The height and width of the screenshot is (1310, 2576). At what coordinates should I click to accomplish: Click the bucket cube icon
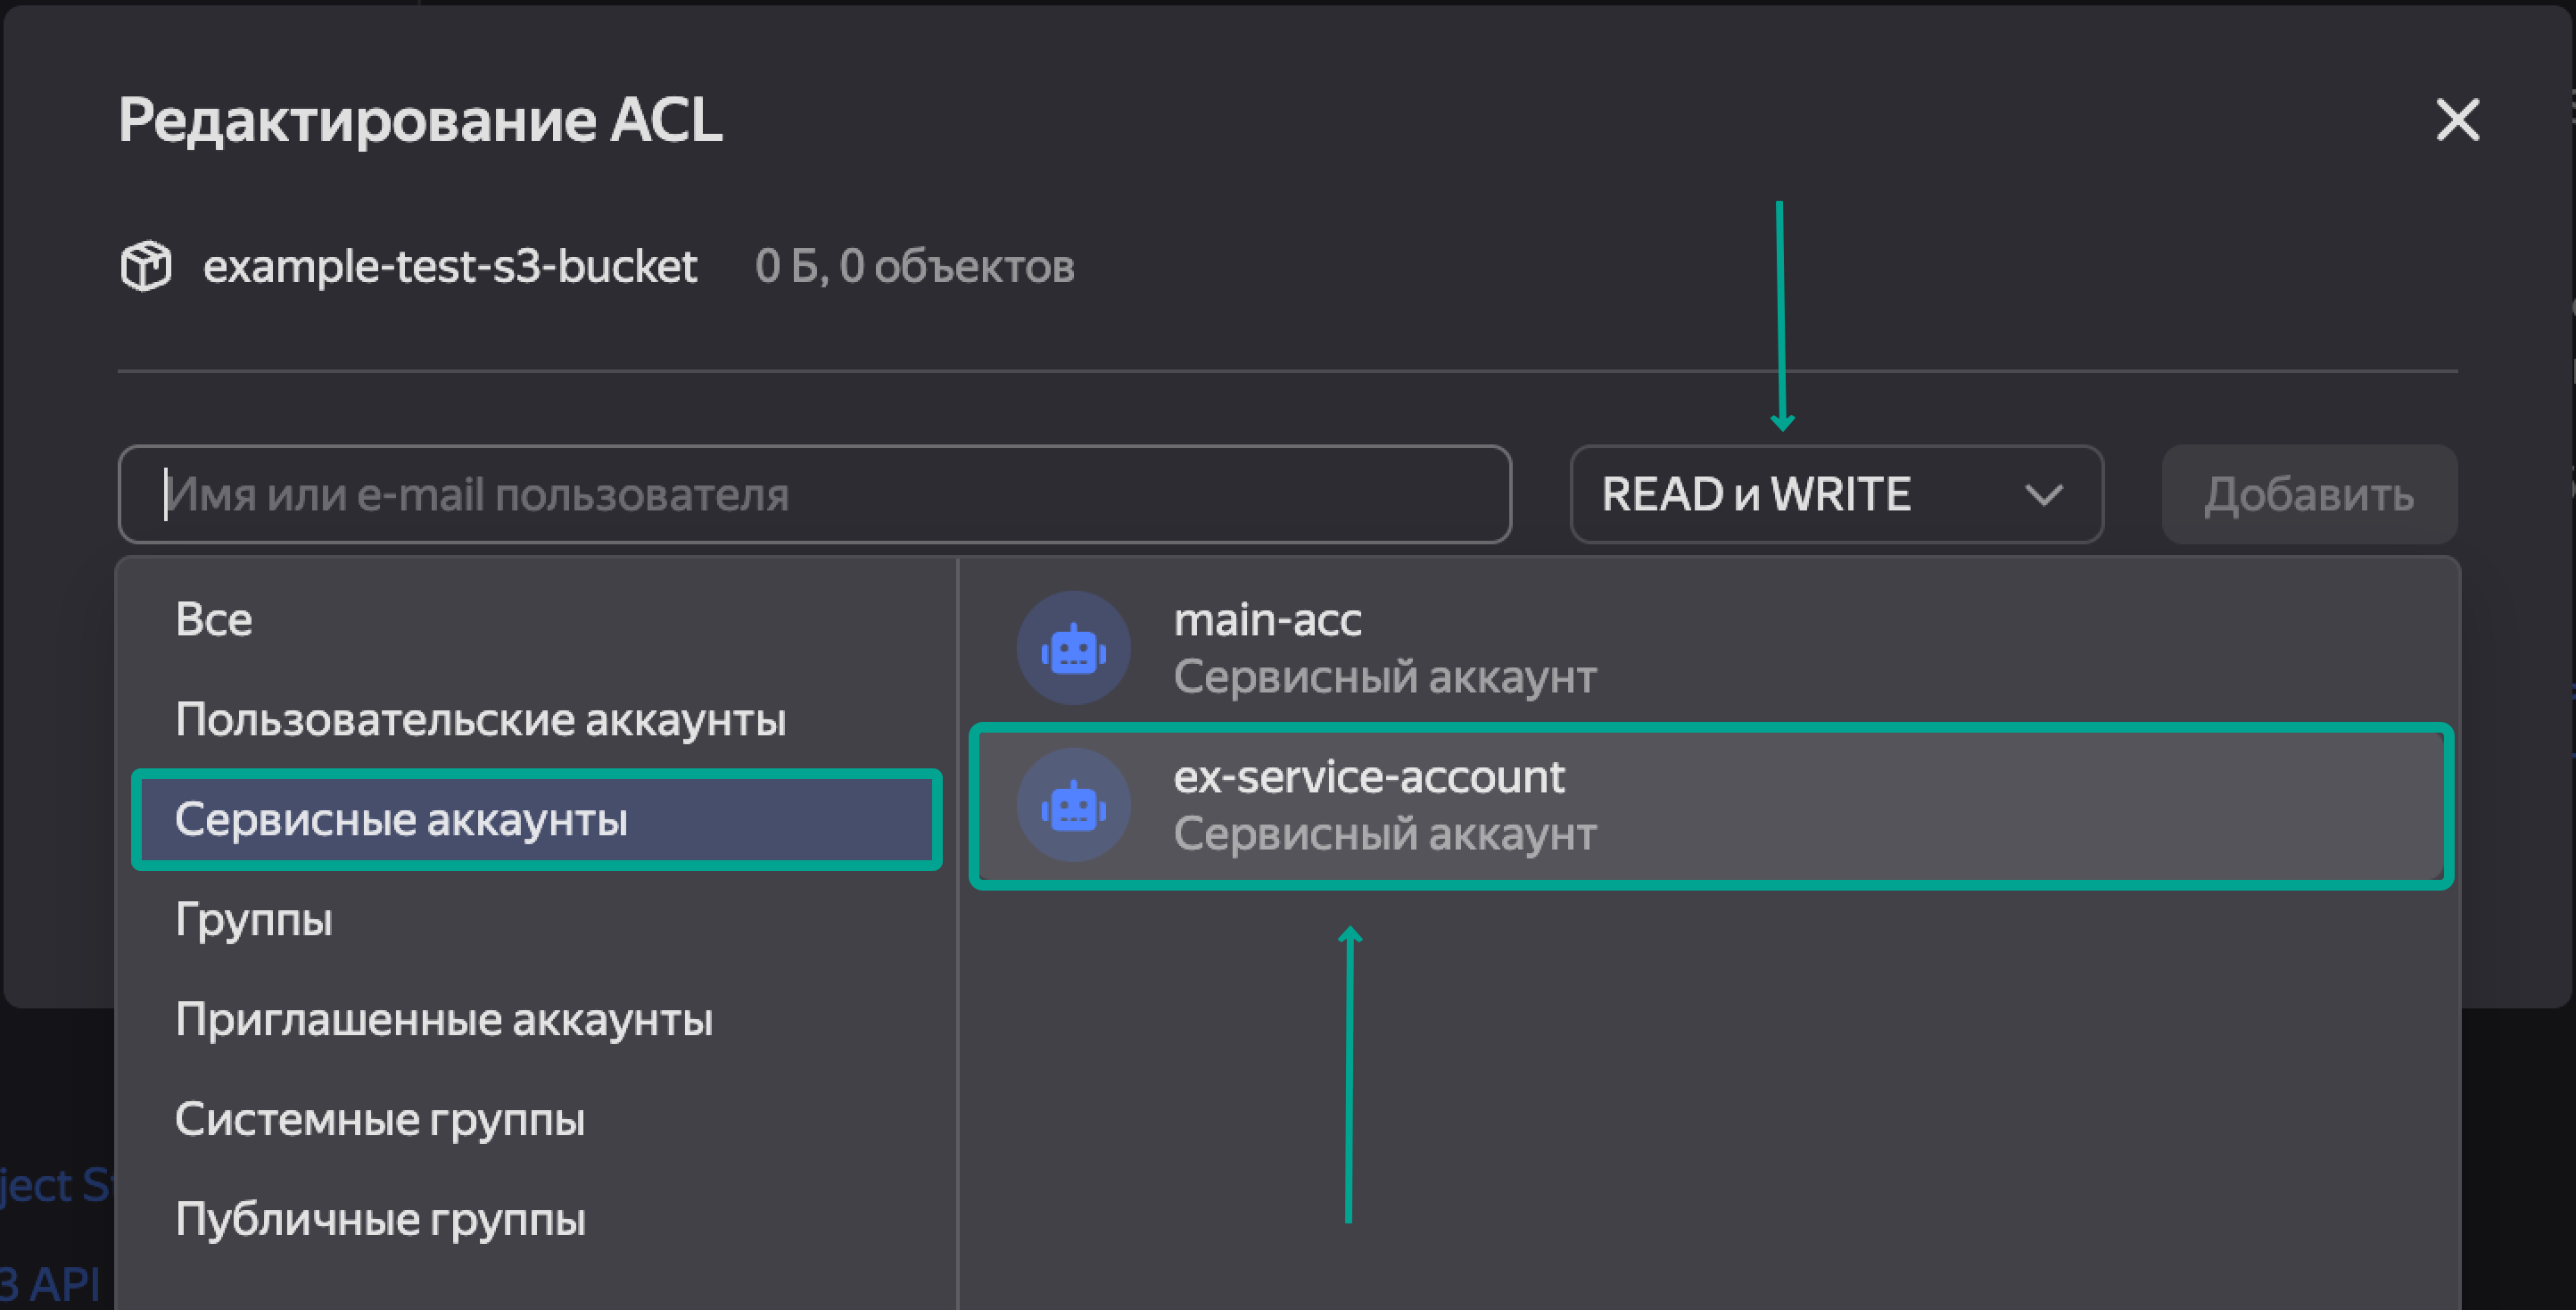(x=146, y=266)
